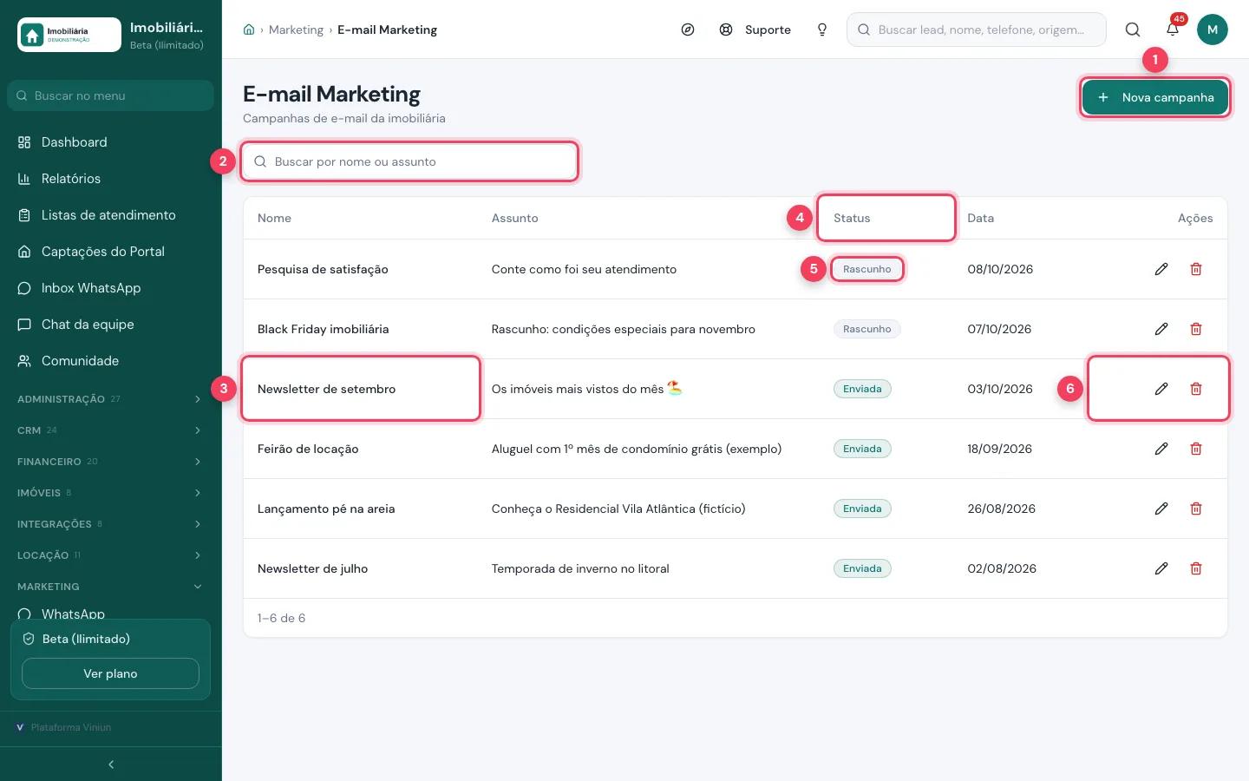The image size is (1249, 781).
Task: Collapse the Marketing menu section
Action: pos(111,587)
